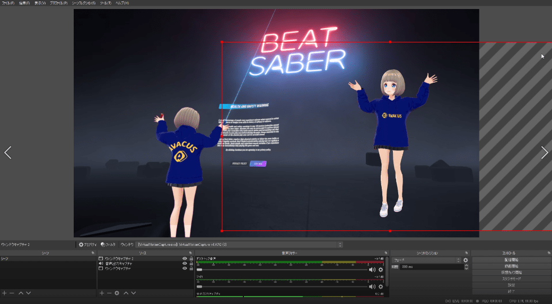
Task: Click the マイク volume slider
Action: point(282,287)
